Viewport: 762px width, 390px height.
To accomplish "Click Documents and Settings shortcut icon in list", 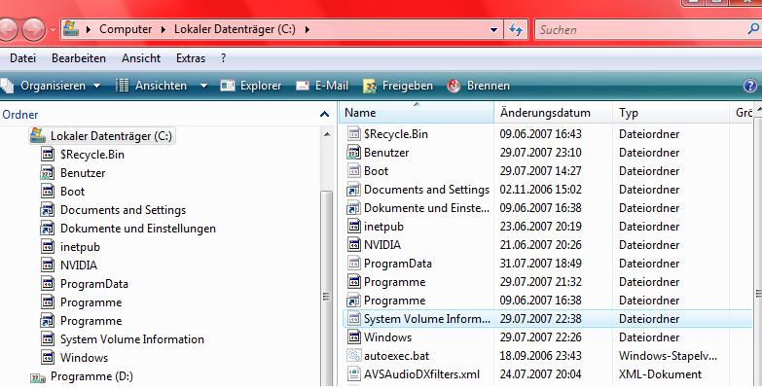I will 353,190.
